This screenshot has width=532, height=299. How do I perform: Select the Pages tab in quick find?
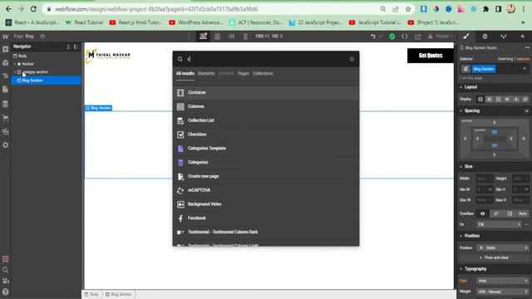click(x=243, y=74)
